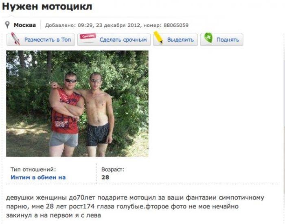Click the rocket icon for top placement
The image size is (285, 224).
[x=15, y=39]
